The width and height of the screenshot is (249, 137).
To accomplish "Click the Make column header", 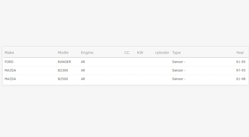I will point(9,53).
